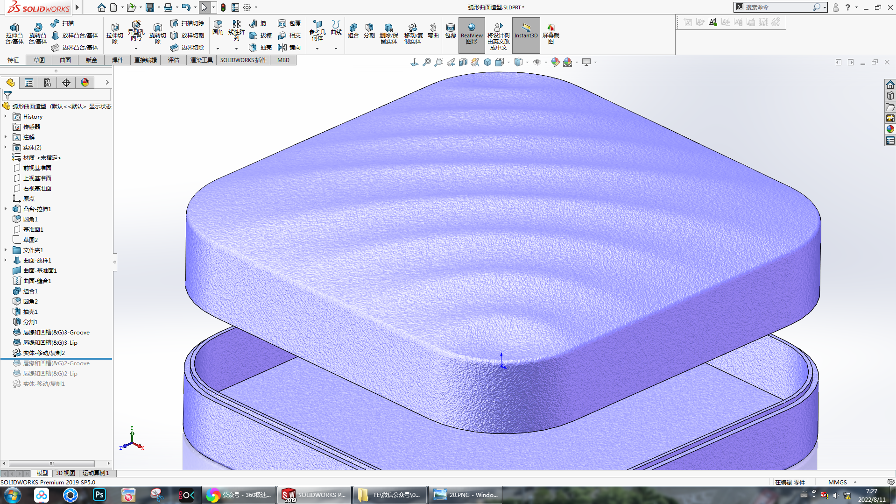The image size is (896, 504).
Task: Switch to FeatureManager design tree tab
Action: click(10, 83)
